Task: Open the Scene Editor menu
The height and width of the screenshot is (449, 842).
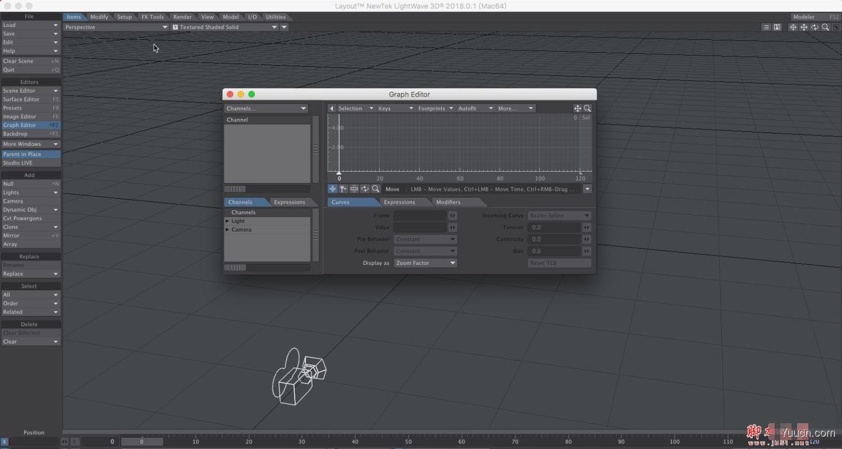Action: point(30,90)
